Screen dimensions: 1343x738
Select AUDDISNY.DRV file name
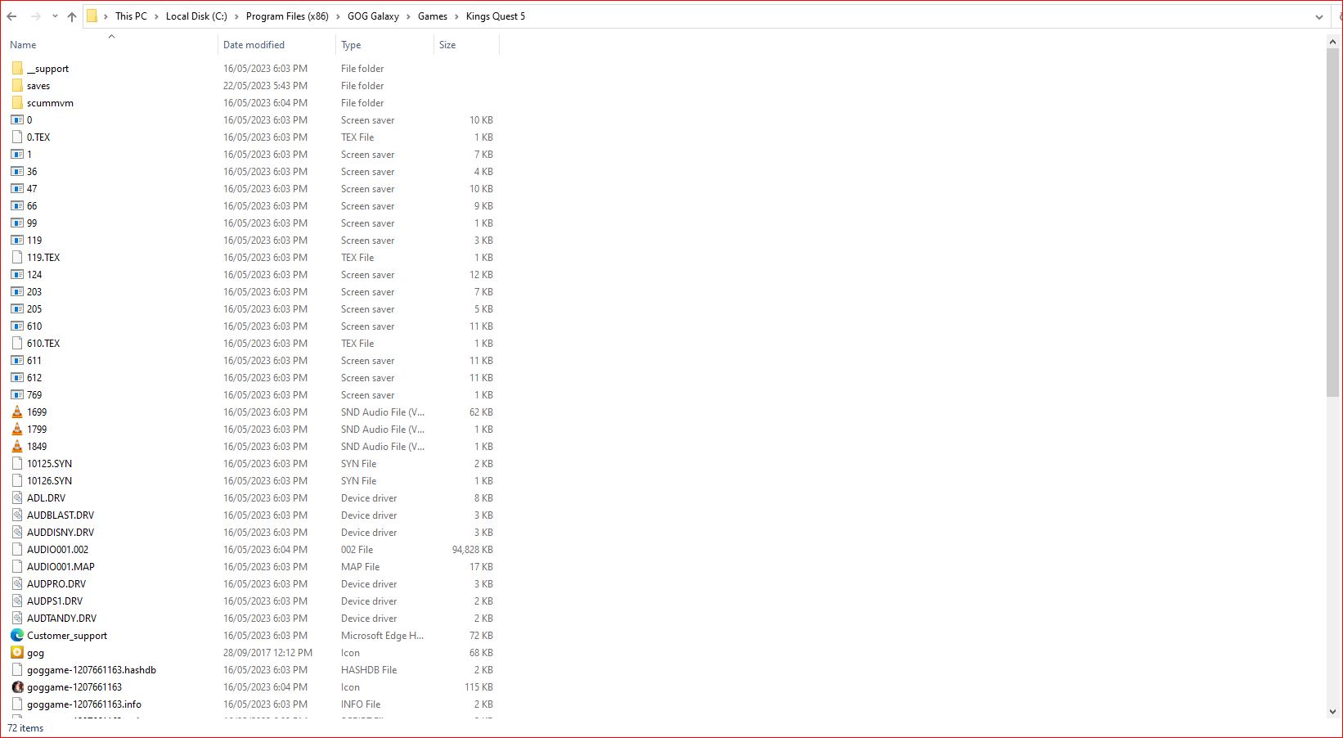pyautogui.click(x=61, y=533)
